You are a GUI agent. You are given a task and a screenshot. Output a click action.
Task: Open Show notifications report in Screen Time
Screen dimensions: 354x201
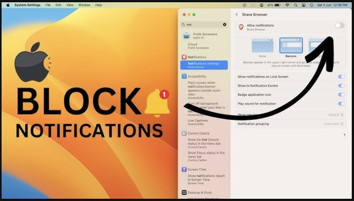(x=206, y=179)
